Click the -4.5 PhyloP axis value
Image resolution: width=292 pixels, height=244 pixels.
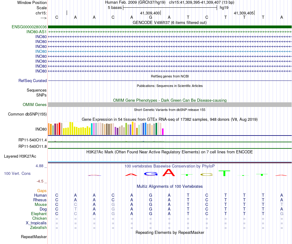(x=40, y=181)
